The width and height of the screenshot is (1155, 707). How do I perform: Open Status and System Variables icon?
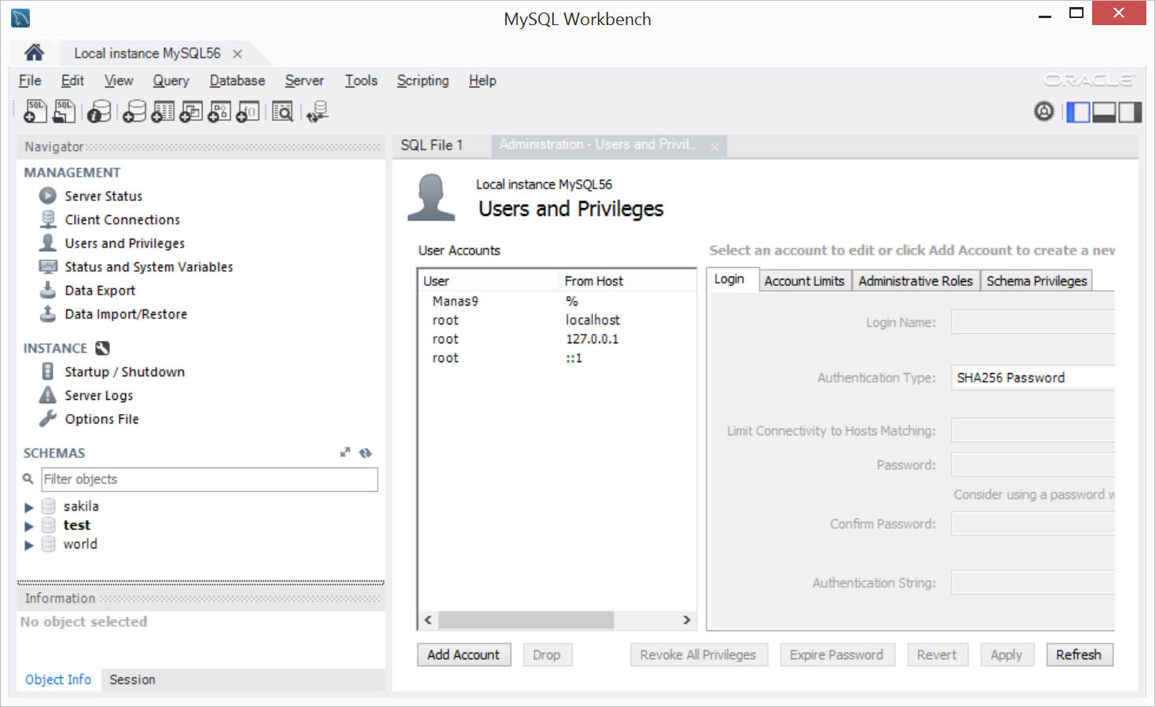[x=48, y=266]
